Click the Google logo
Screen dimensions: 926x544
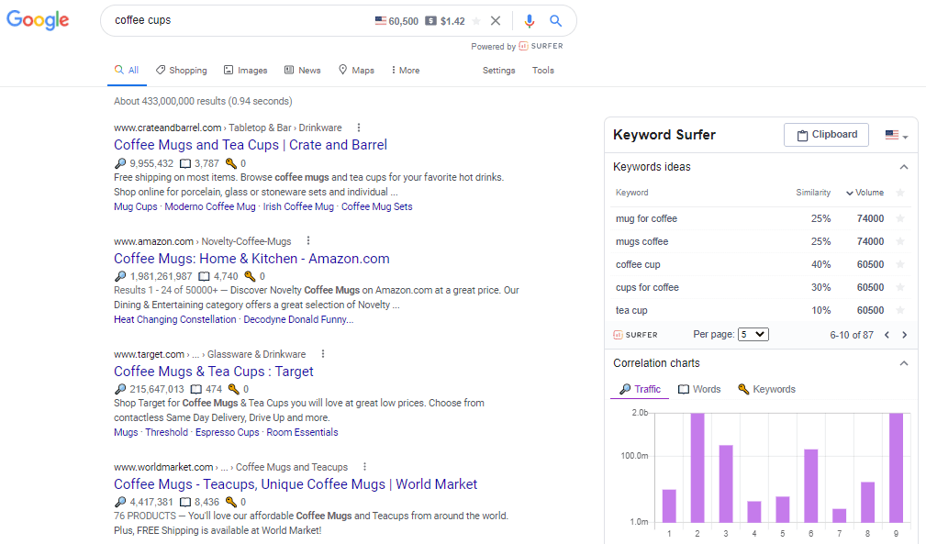[x=38, y=20]
